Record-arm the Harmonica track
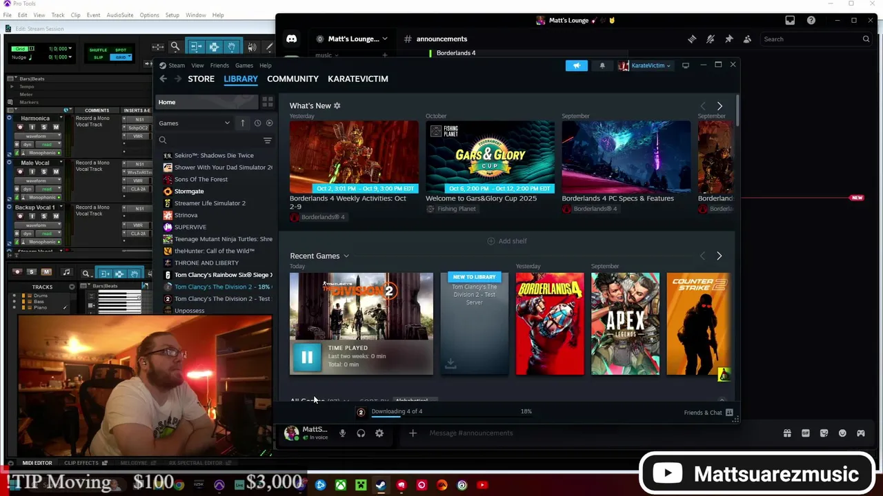Image resolution: width=883 pixels, height=496 pixels. (19, 127)
